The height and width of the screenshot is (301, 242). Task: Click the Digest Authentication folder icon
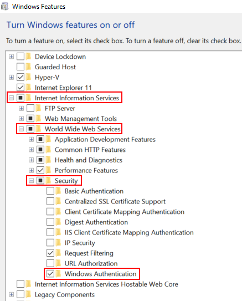pos(59,222)
